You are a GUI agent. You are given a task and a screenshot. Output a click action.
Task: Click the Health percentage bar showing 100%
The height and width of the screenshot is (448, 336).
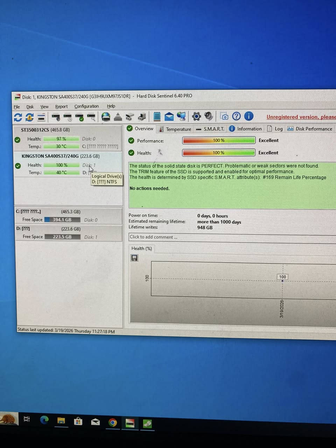tap(218, 153)
